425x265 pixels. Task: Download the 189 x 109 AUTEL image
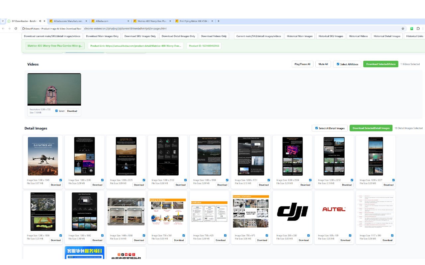345,240
